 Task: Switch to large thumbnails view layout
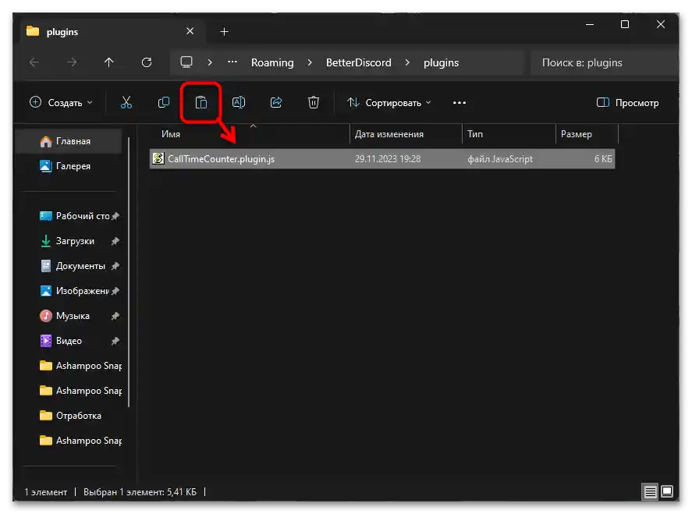667,492
